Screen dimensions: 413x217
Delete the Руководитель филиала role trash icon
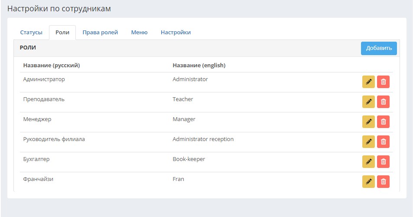pyautogui.click(x=383, y=141)
